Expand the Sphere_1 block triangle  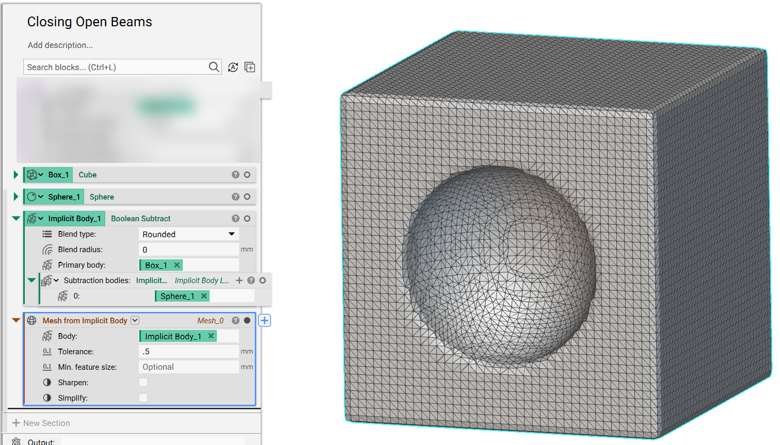[16, 197]
